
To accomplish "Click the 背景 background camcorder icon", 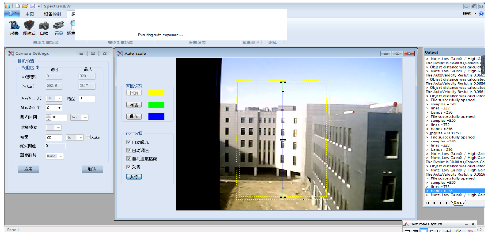I will point(59,26).
